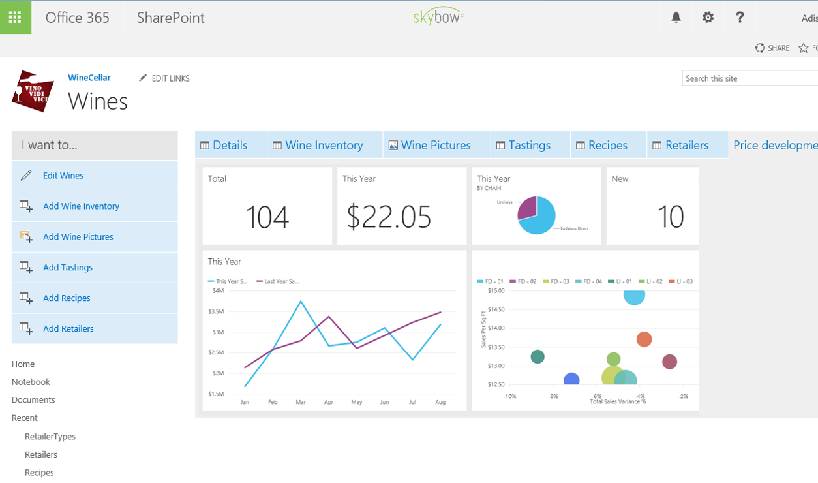Go to Documents in the left navigation
The width and height of the screenshot is (818, 483).
tap(33, 400)
